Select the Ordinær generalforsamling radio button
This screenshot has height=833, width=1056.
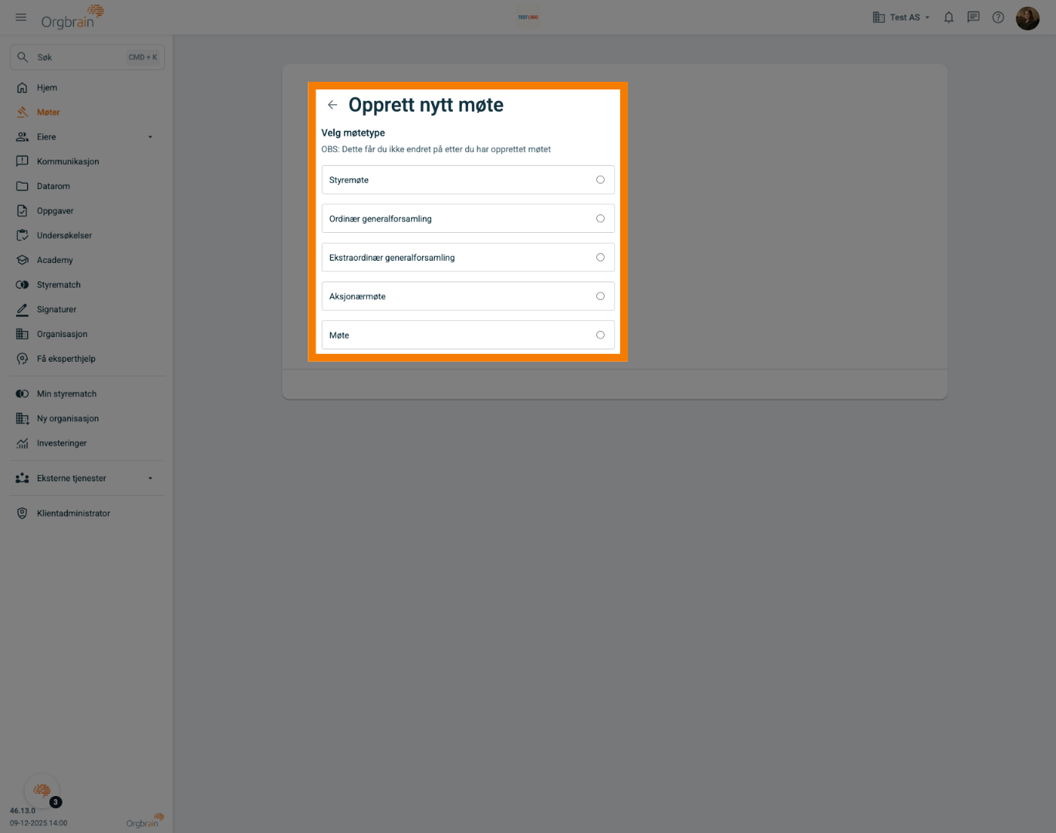[600, 219]
